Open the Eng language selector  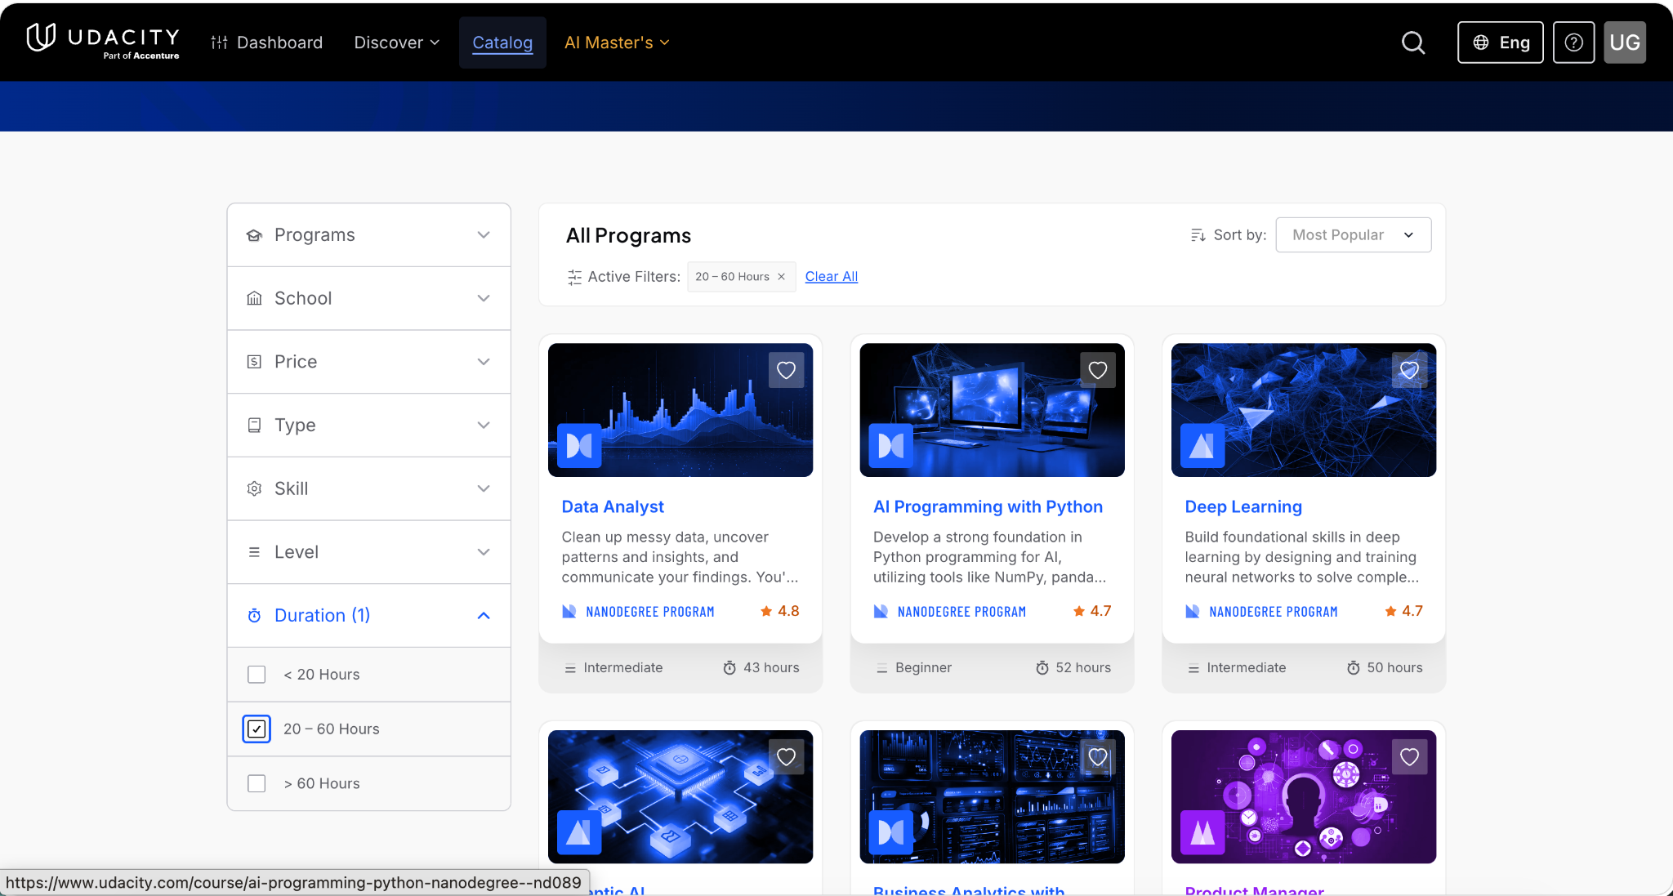click(1500, 42)
